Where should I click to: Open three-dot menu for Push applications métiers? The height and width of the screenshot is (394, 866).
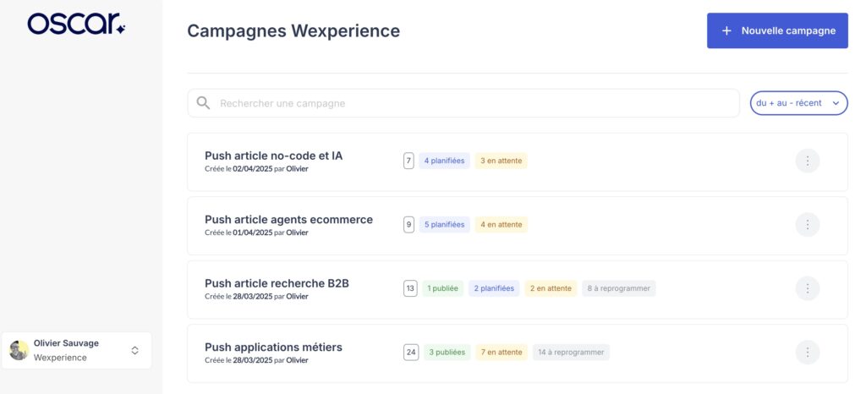pos(808,352)
